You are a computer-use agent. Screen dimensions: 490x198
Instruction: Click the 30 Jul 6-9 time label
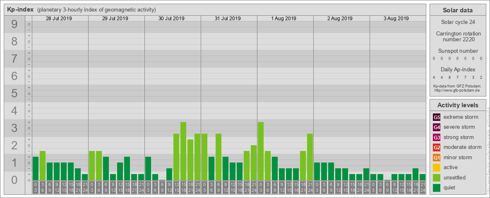[162, 188]
